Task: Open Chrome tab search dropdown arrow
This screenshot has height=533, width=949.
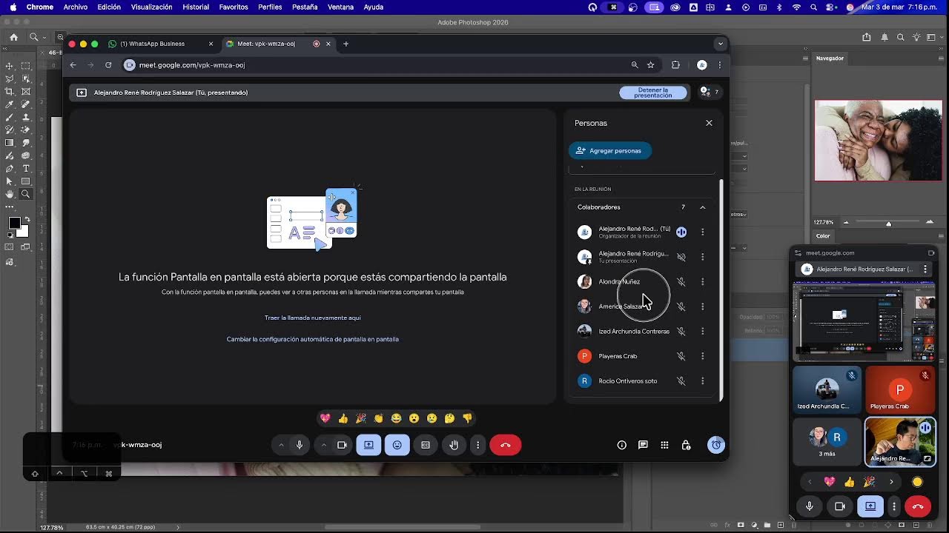Action: point(720,44)
